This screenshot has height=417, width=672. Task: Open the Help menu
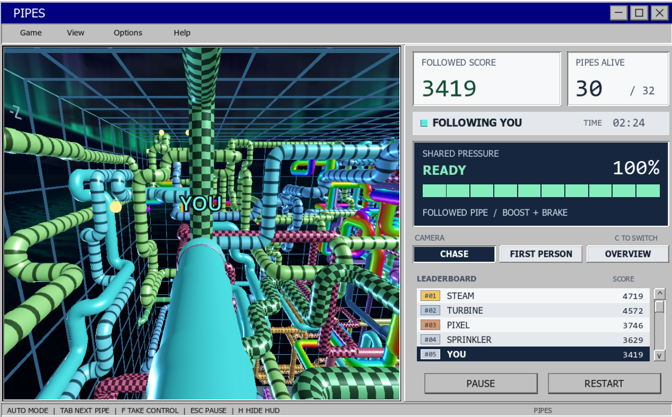pyautogui.click(x=182, y=33)
